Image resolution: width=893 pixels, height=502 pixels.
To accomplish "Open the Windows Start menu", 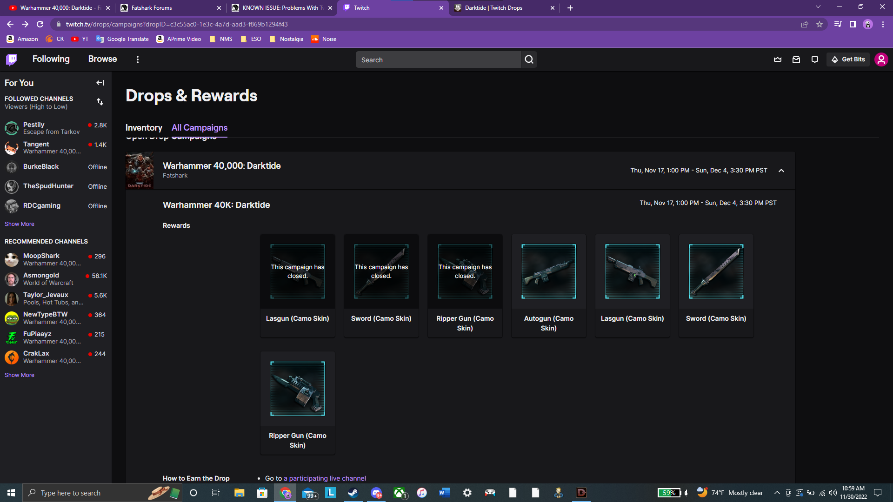I will click(11, 493).
